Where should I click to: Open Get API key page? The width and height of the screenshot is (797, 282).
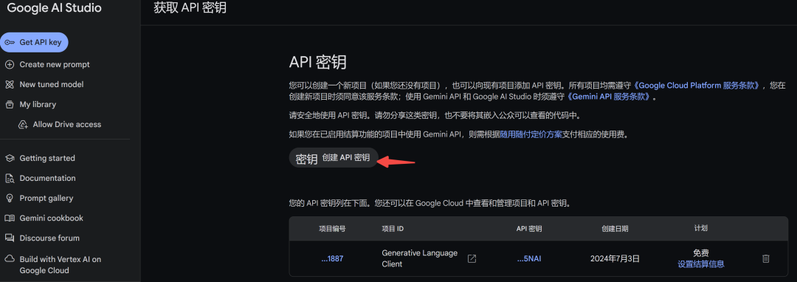34,42
